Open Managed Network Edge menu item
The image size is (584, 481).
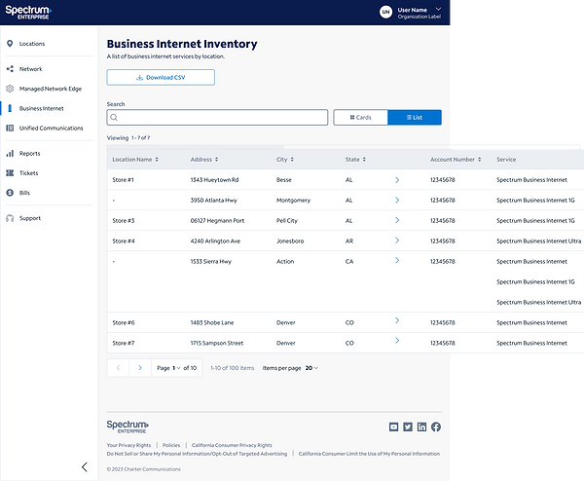pos(51,89)
